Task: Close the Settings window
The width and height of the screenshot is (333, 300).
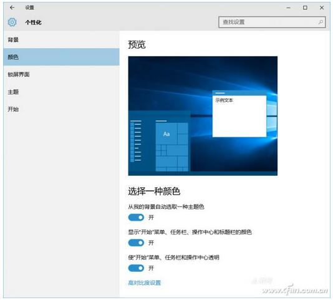Action: pos(322,7)
